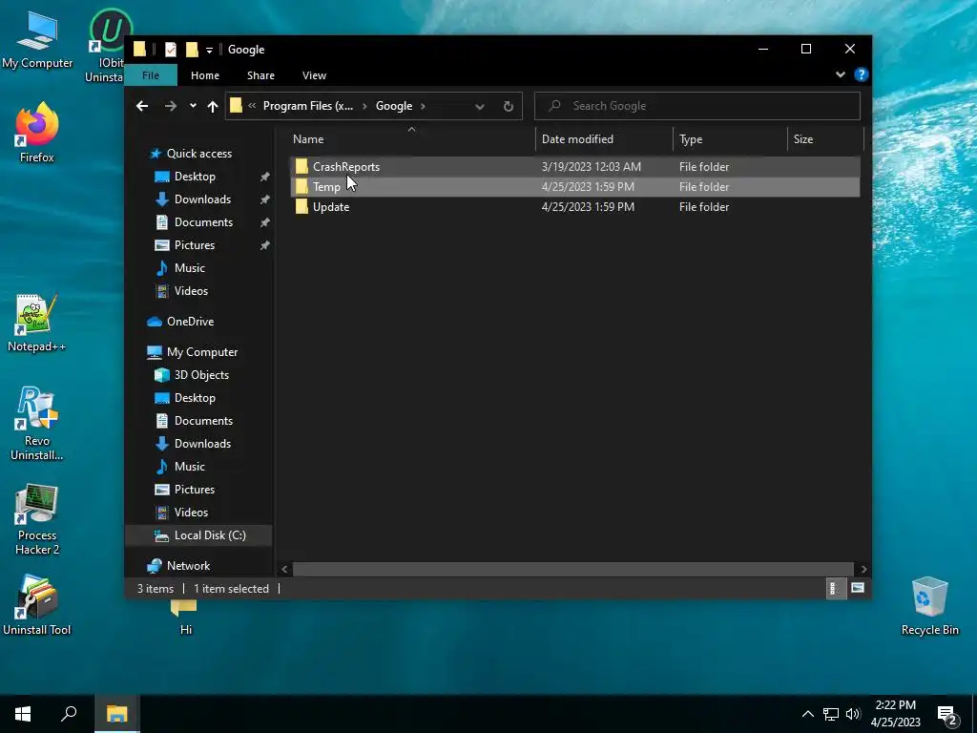Open Process Hacker 2 desktop icon
Screen dimensions: 977x733
[37, 518]
